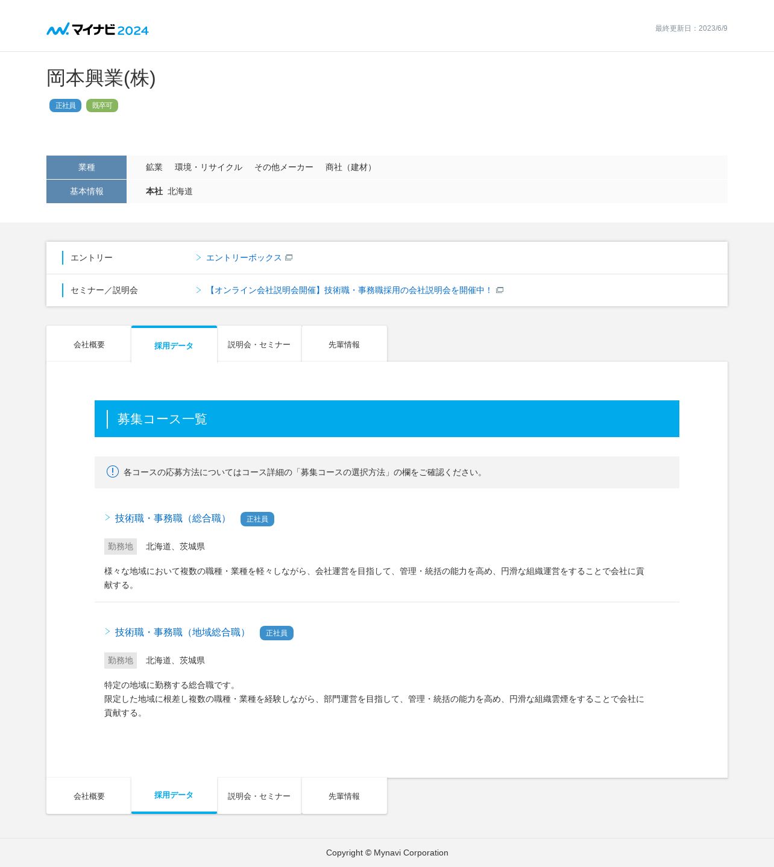Click the 最終更新日：2023/6/9 text
Viewport: 774px width, 867px height.
click(x=691, y=28)
